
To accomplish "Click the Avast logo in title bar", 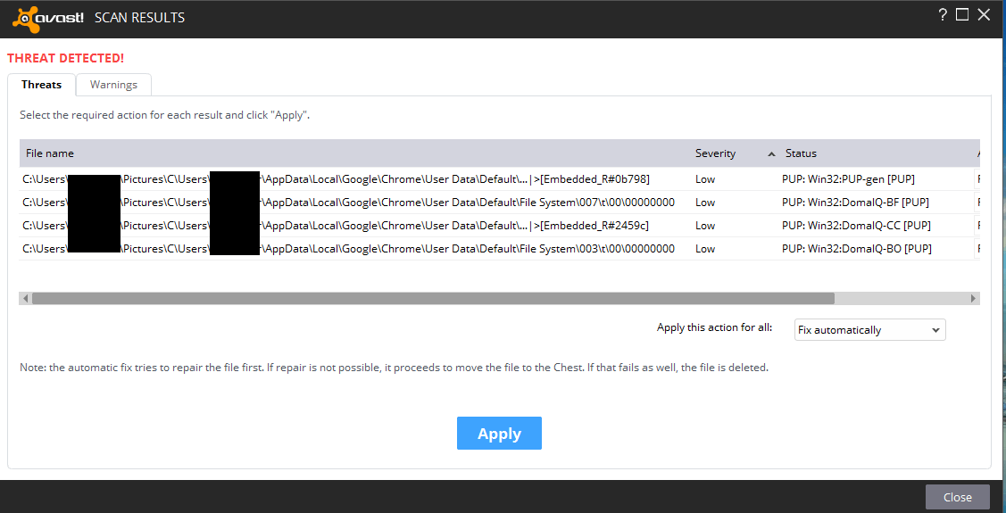I will 48,18.
